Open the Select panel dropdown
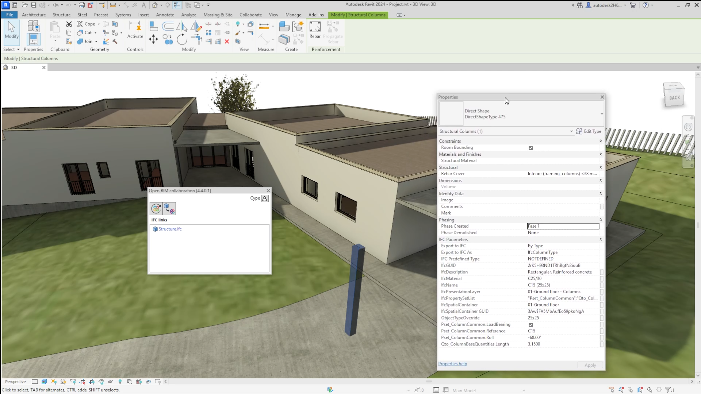The image size is (701, 394). pyautogui.click(x=11, y=50)
